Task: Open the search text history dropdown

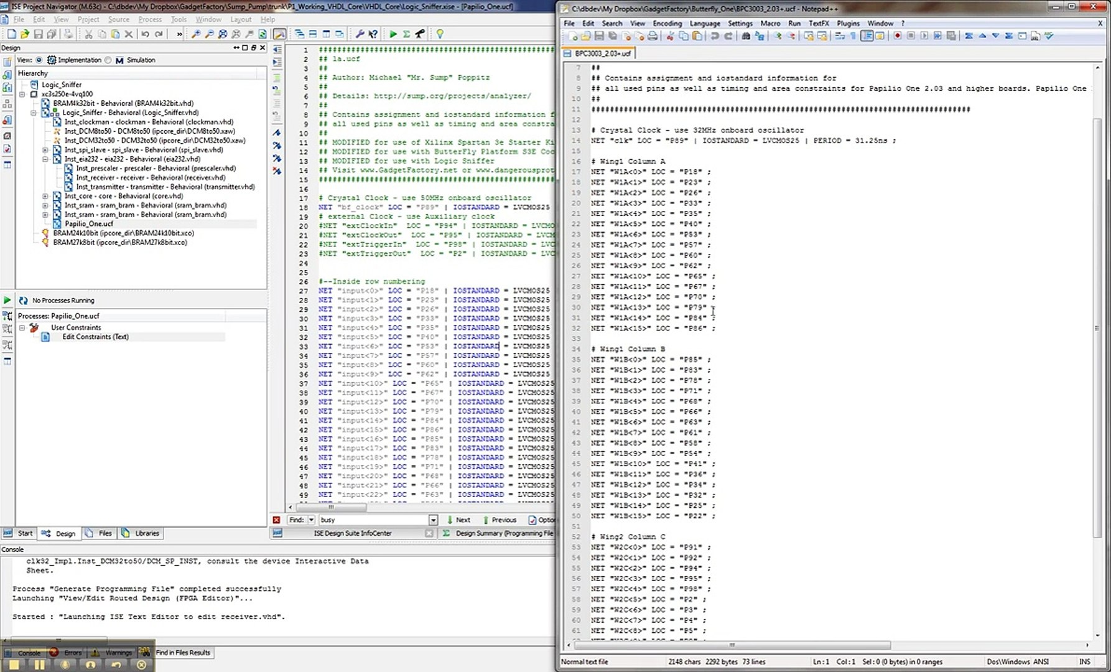Action: (x=433, y=520)
